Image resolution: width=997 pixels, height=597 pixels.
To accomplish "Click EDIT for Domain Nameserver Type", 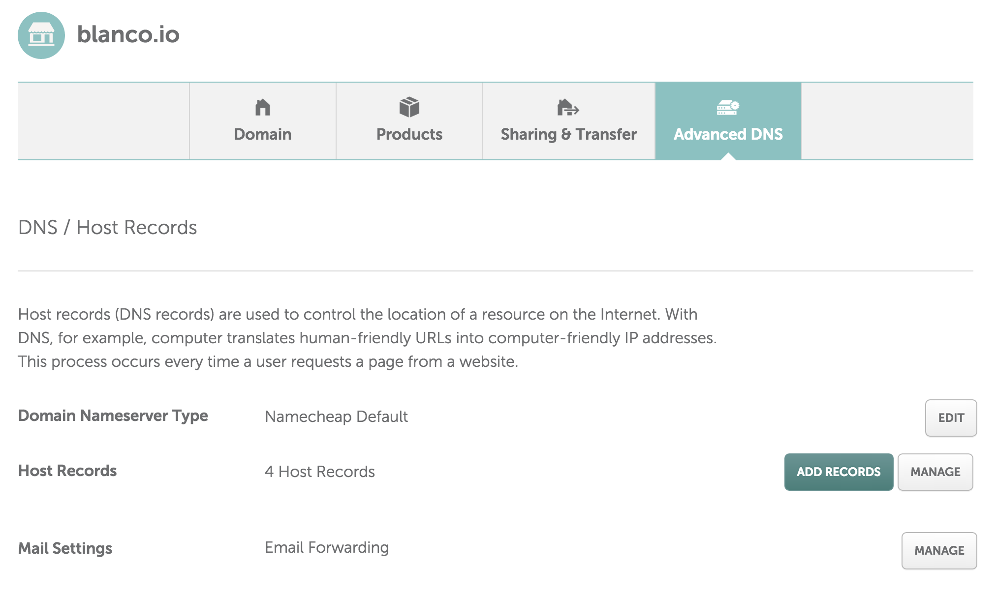I will pyautogui.click(x=950, y=417).
